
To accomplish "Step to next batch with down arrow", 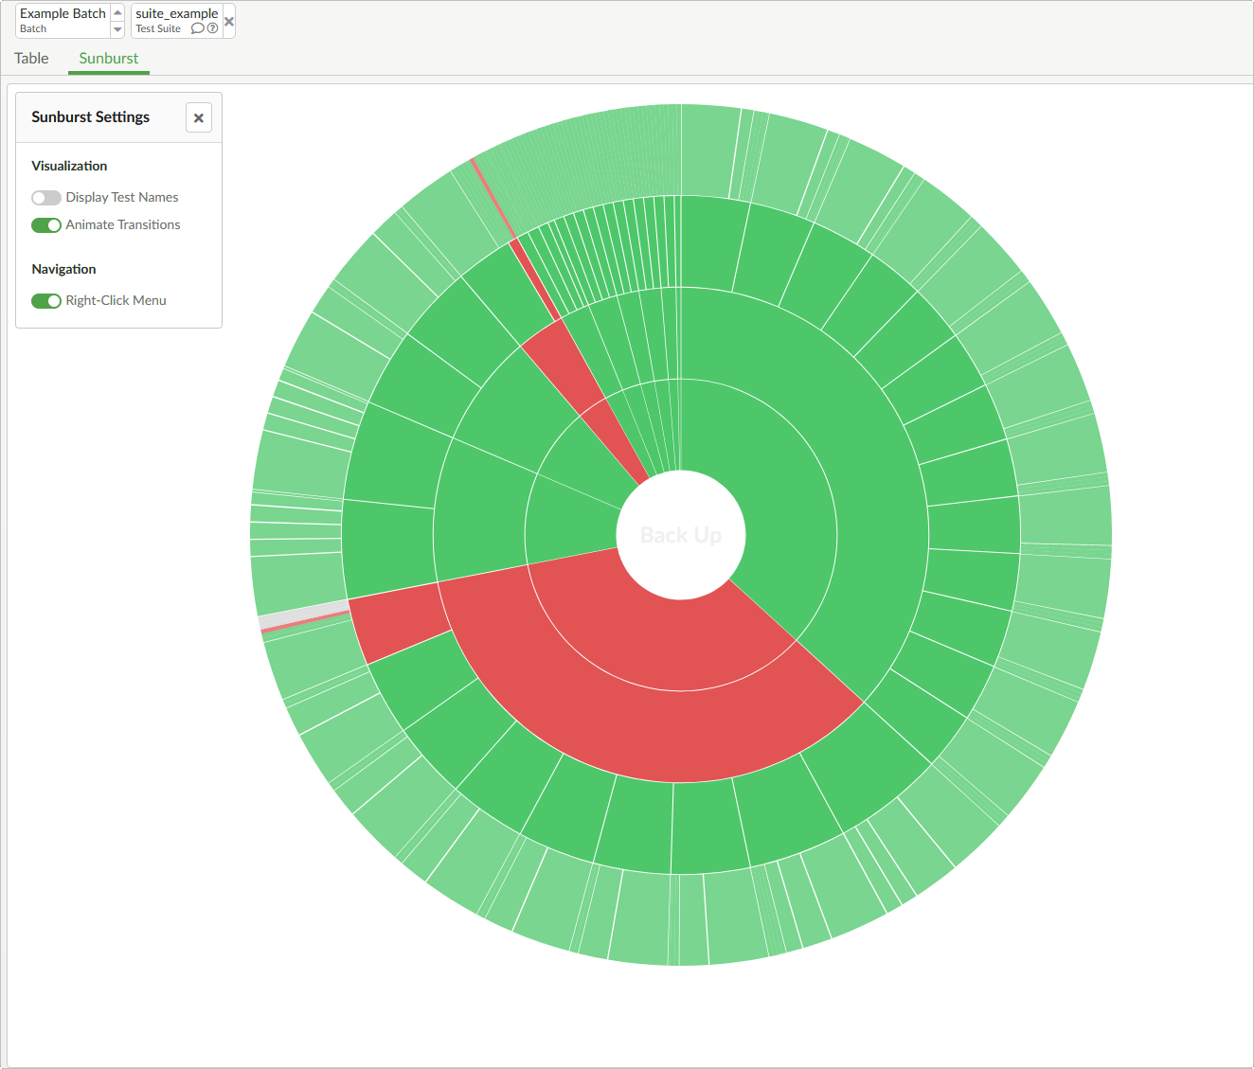I will [x=117, y=29].
